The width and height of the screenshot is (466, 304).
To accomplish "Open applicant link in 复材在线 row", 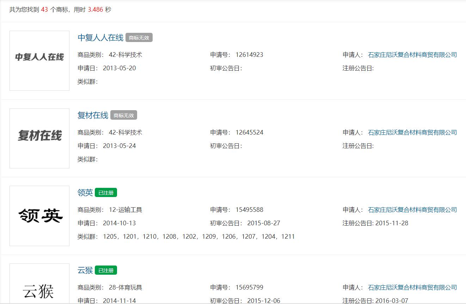I will click(412, 132).
